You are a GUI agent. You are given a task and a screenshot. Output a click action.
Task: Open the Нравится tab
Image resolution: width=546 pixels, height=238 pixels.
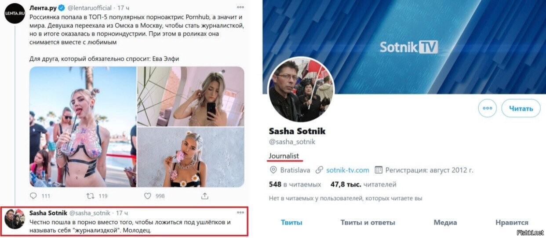512,223
